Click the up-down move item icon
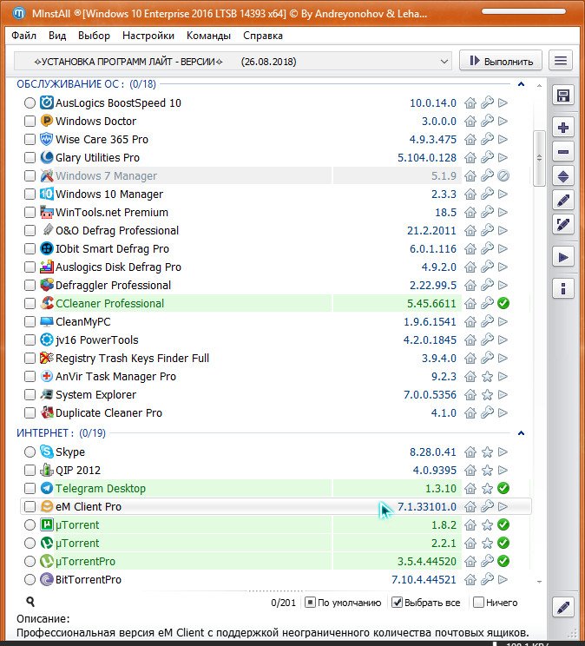 coord(562,176)
